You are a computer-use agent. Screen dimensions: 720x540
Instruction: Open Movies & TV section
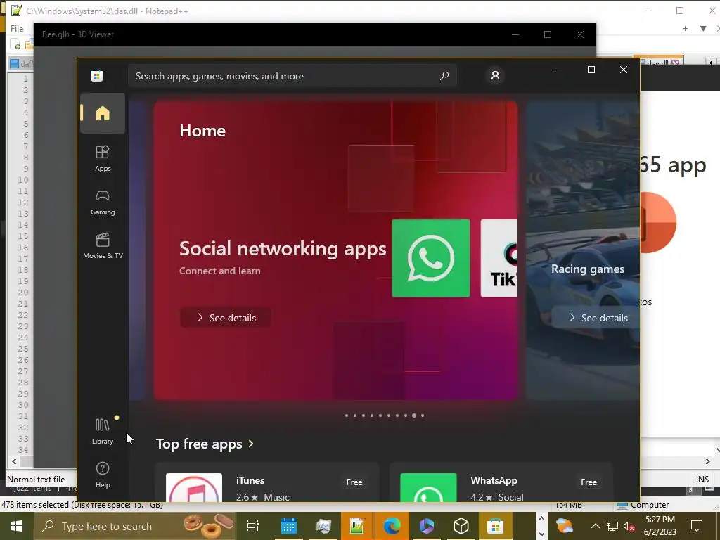pyautogui.click(x=103, y=245)
